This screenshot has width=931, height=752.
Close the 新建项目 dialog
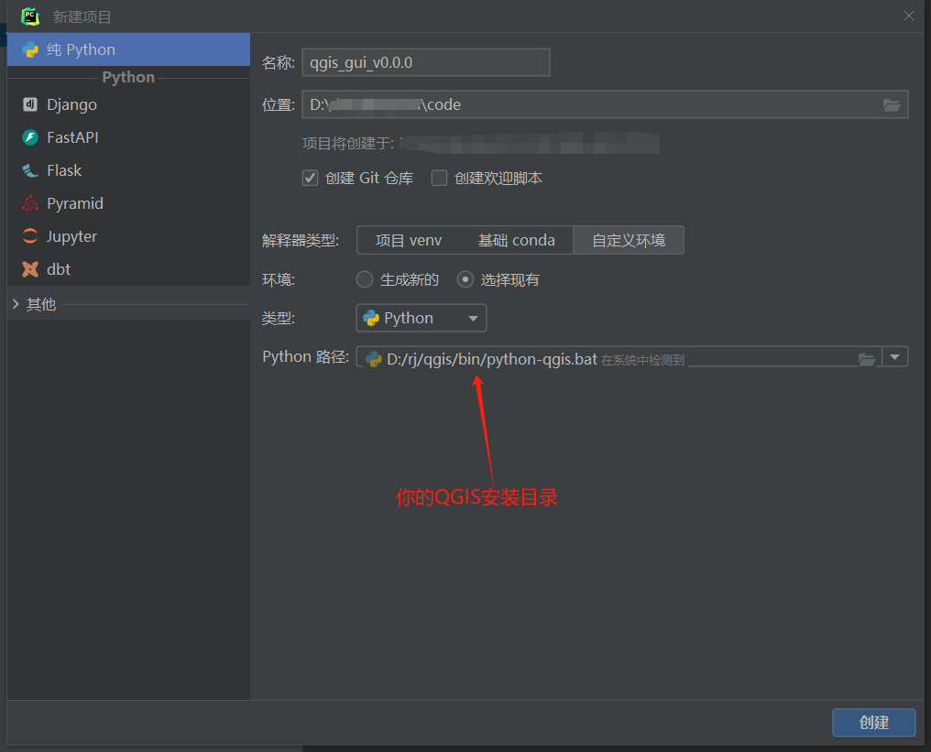tap(908, 16)
